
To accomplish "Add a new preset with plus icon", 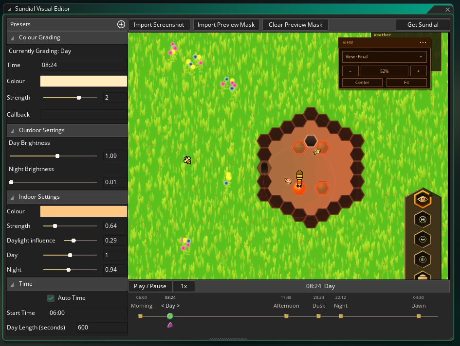I will [x=121, y=24].
